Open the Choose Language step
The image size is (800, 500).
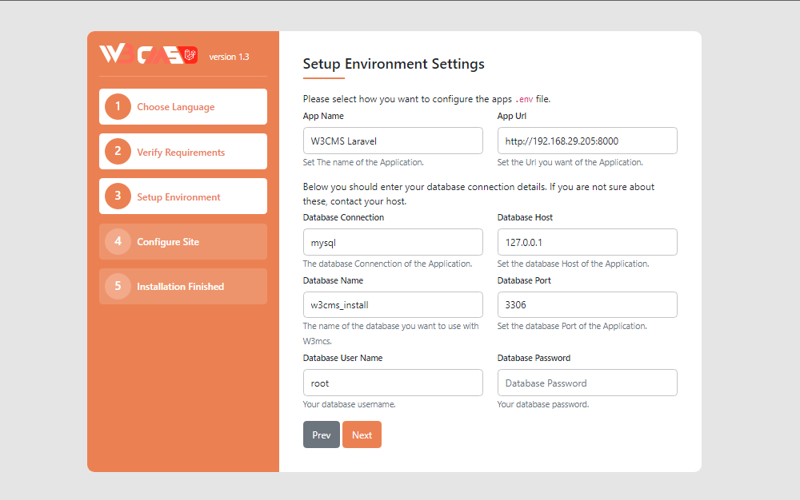(175, 107)
